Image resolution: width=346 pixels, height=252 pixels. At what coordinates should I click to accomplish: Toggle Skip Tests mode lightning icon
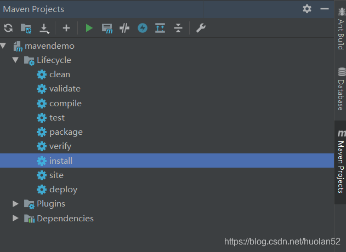pyautogui.click(x=143, y=28)
